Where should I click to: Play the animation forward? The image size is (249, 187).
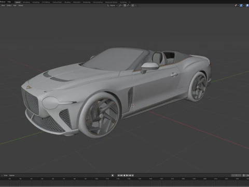(x=127, y=176)
